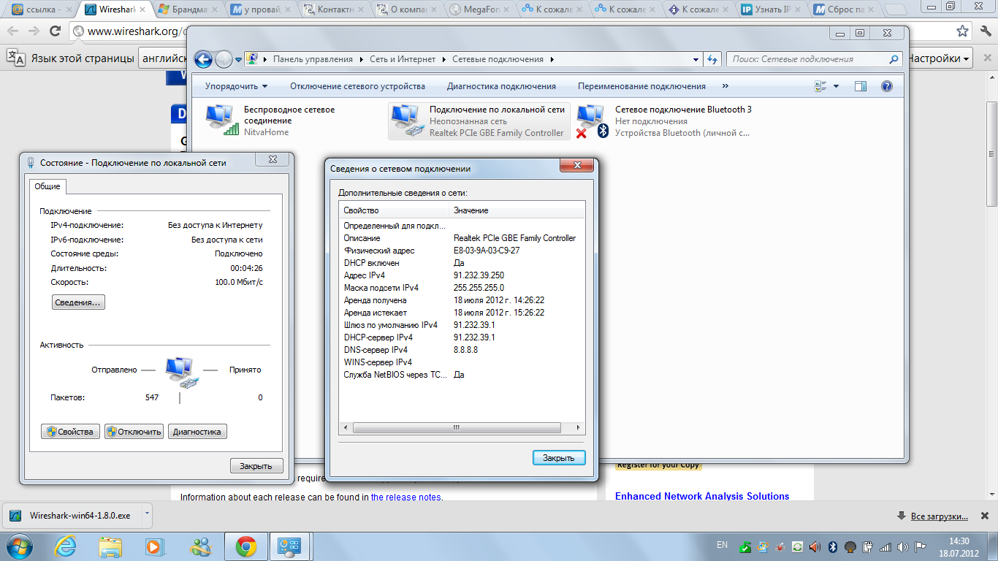Click Закрыть in the connection status dialog
998x561 pixels.
pyautogui.click(x=256, y=466)
